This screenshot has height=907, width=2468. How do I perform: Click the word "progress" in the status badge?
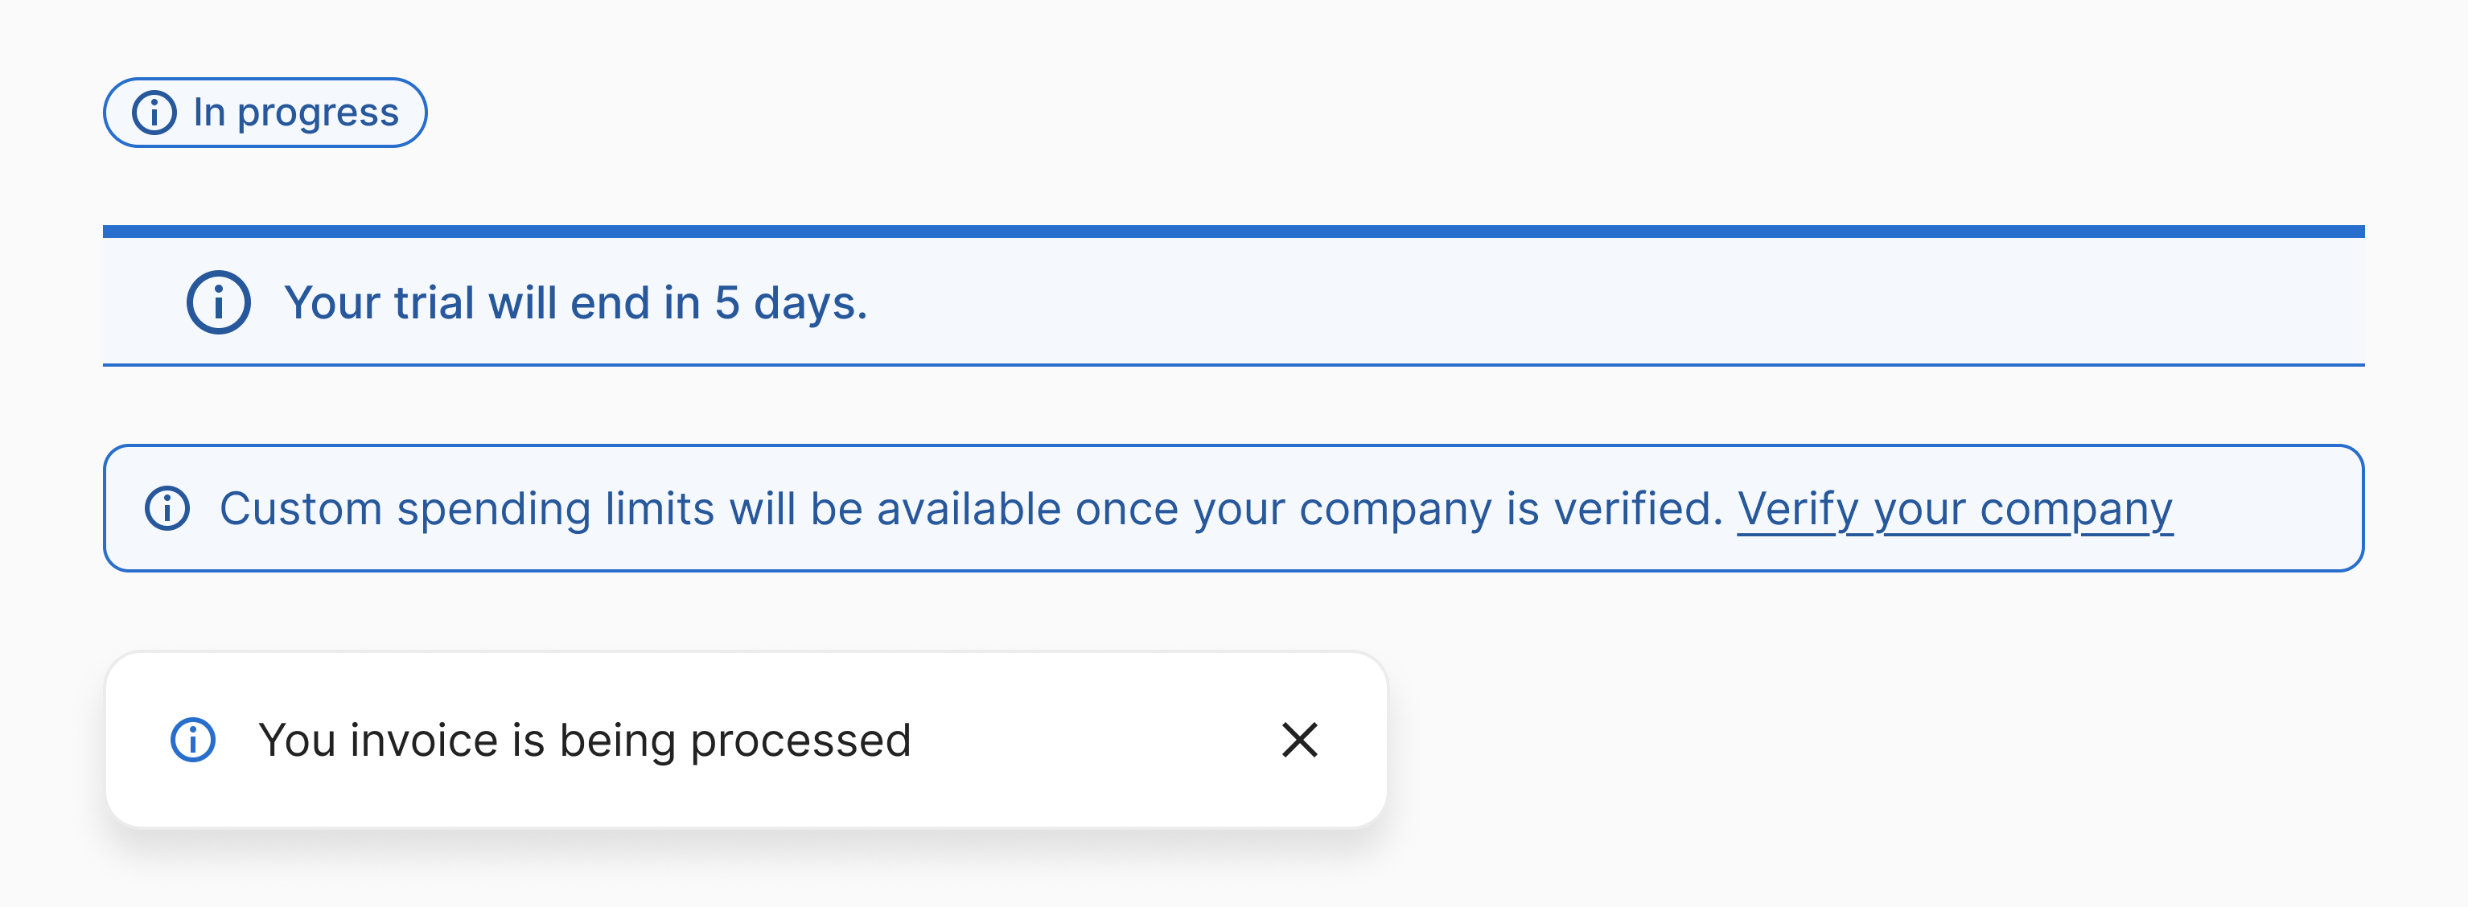tap(318, 113)
